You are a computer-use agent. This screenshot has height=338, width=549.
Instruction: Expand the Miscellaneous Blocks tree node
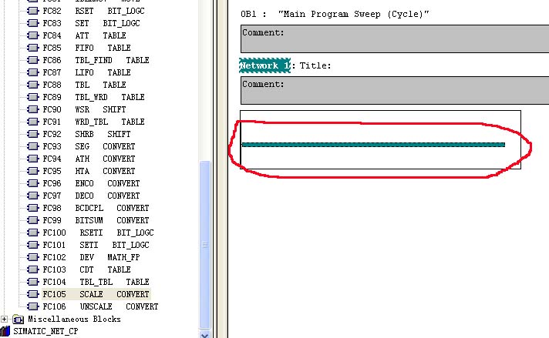[x=5, y=319]
